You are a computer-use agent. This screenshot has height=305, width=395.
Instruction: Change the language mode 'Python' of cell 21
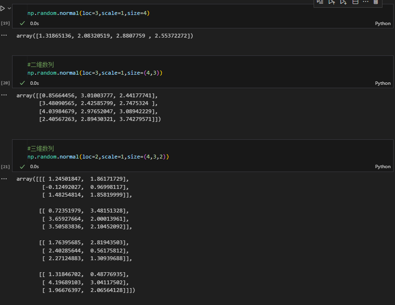click(x=382, y=167)
